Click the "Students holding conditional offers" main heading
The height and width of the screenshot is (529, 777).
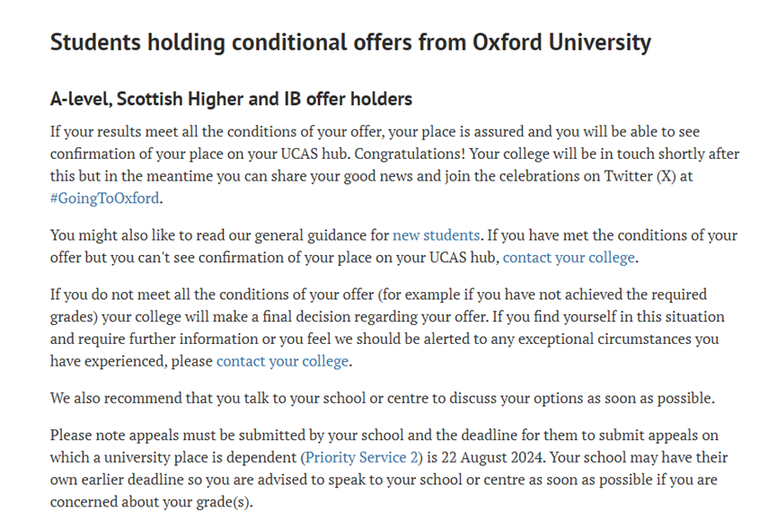[x=350, y=42]
